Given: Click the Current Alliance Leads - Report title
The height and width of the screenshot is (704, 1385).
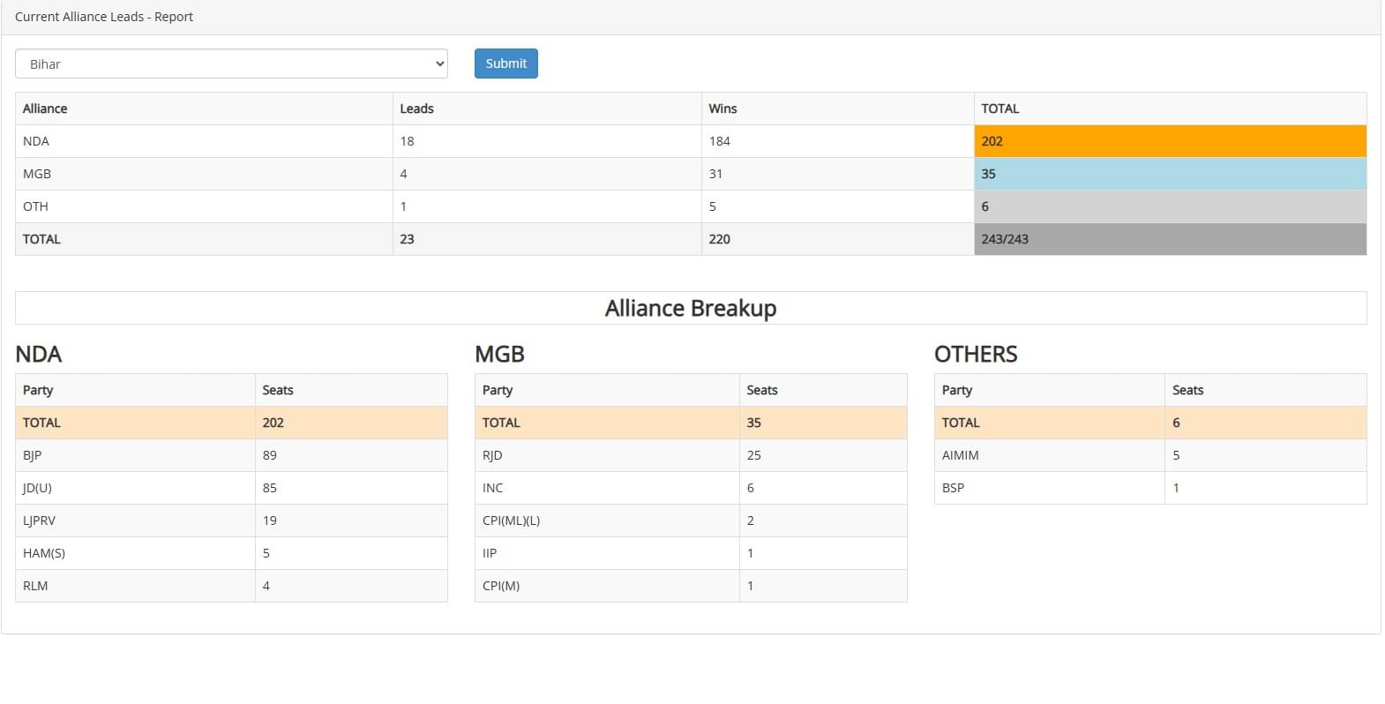Looking at the screenshot, I should (104, 17).
